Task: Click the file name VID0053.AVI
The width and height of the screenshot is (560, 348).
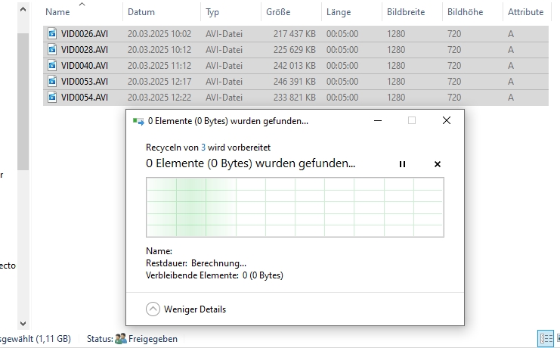Action: click(x=85, y=81)
